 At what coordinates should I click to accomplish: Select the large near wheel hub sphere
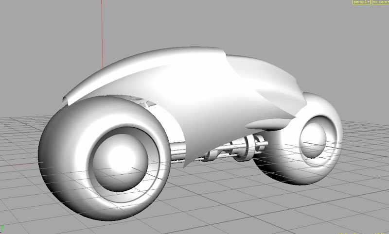point(120,163)
